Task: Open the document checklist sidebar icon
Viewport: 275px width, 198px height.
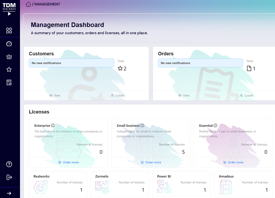Action: click(9, 83)
